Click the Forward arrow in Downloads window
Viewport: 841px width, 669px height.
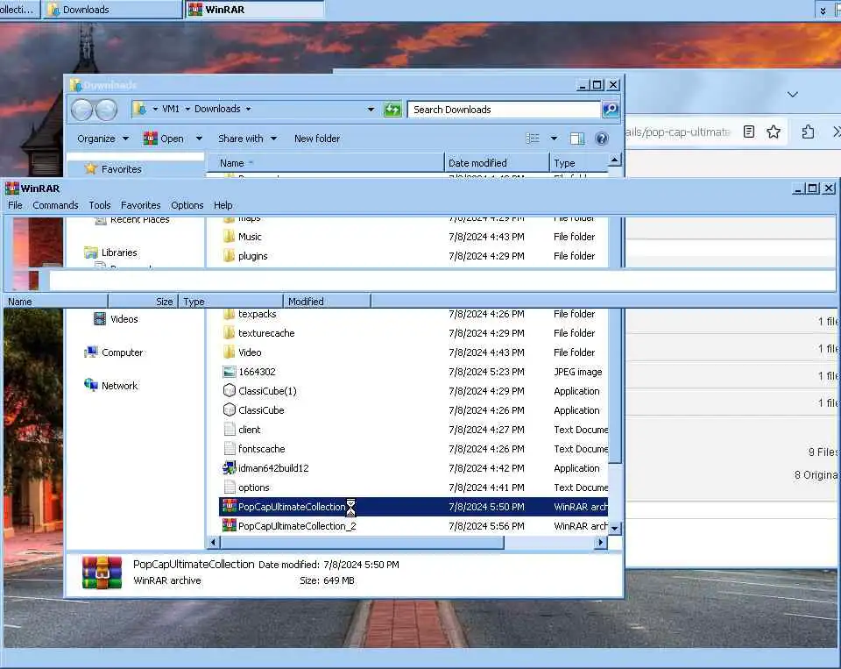click(106, 110)
